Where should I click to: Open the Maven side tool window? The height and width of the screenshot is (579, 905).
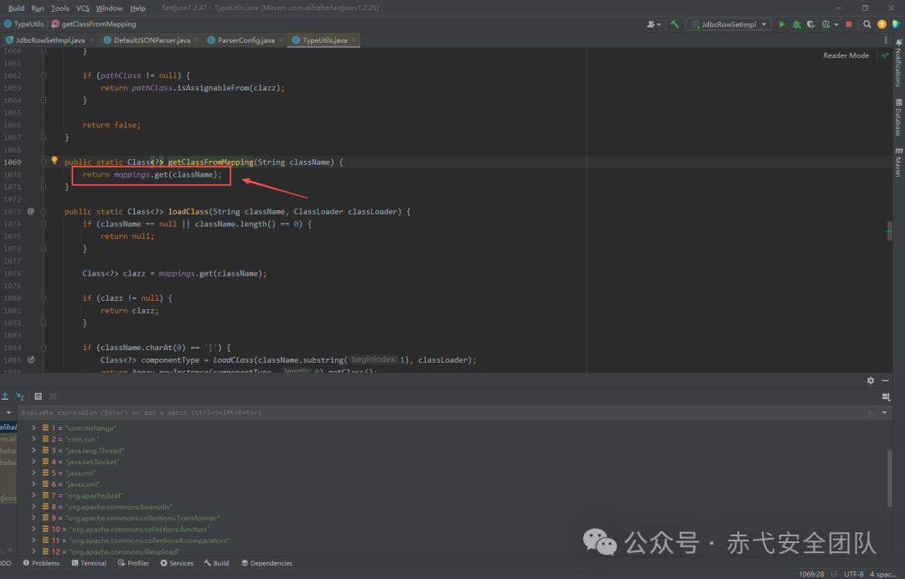click(x=898, y=163)
